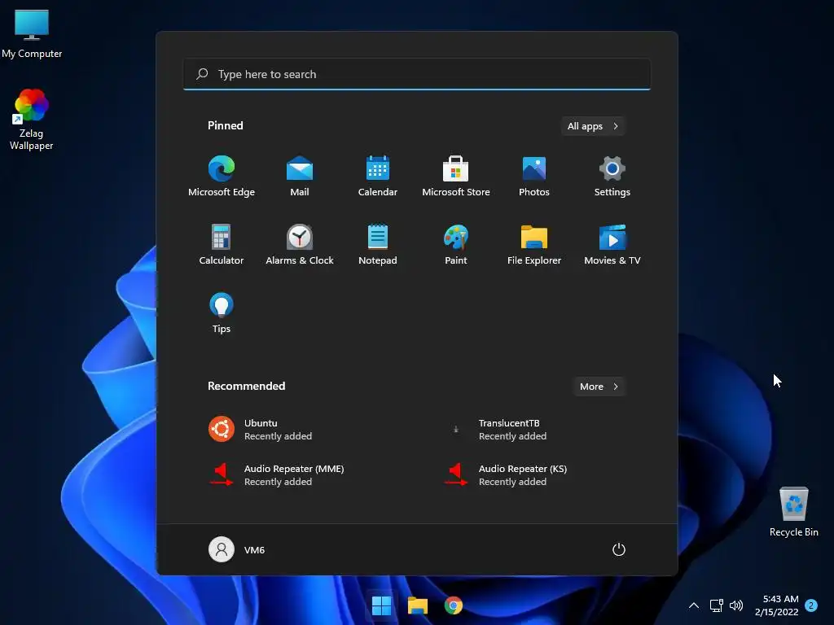The width and height of the screenshot is (834, 625).
Task: Open File Explorer from the taskbar
Action: point(418,605)
